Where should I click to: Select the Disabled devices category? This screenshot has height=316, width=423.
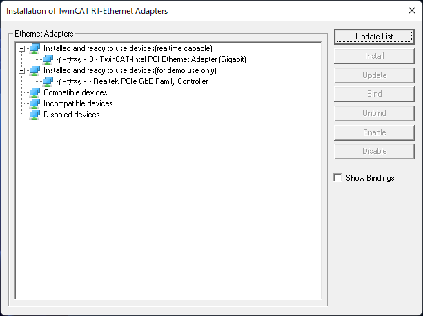tap(72, 115)
